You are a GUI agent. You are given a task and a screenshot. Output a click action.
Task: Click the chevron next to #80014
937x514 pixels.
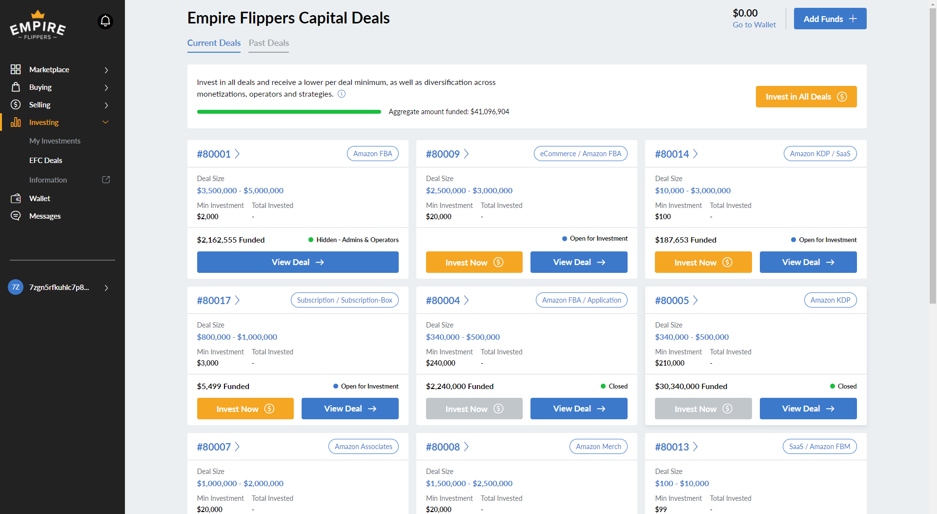tap(695, 154)
